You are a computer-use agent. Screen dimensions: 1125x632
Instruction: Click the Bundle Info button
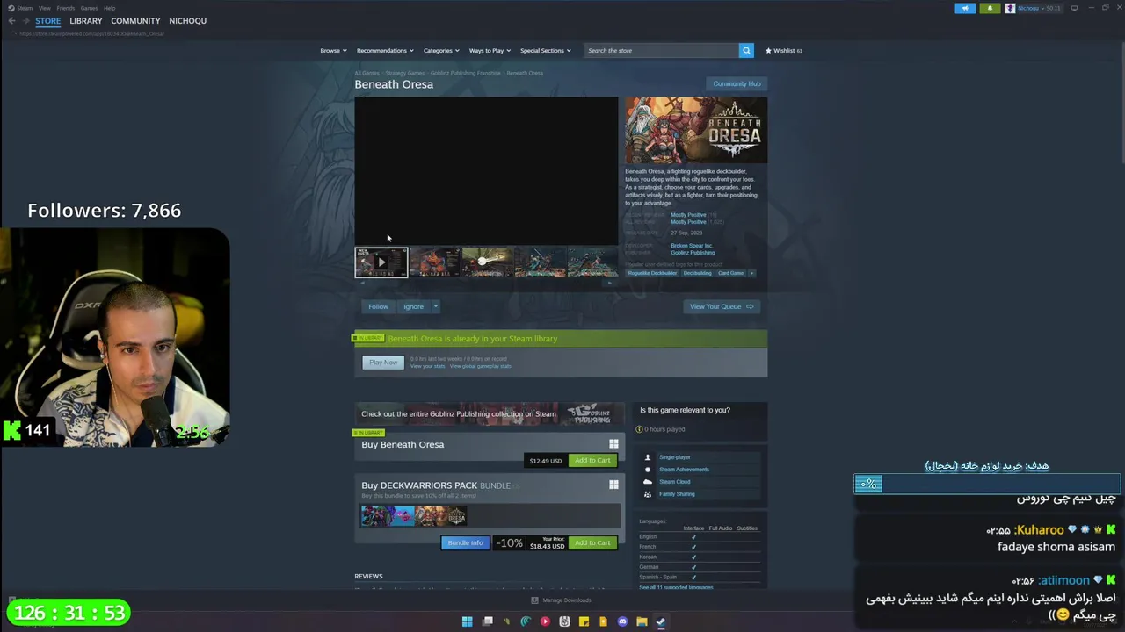click(x=465, y=542)
